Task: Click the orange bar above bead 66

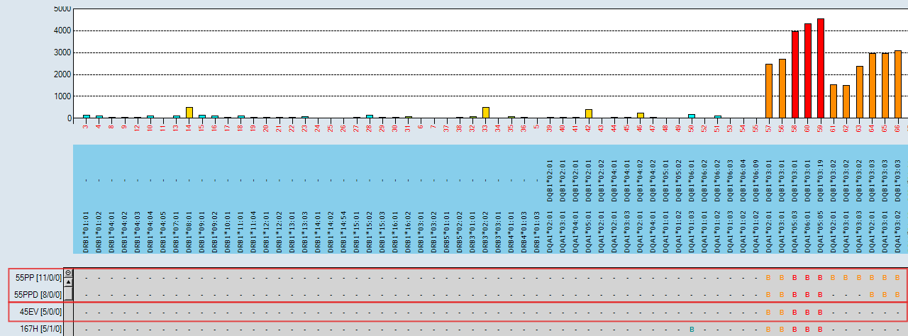Action: click(898, 84)
